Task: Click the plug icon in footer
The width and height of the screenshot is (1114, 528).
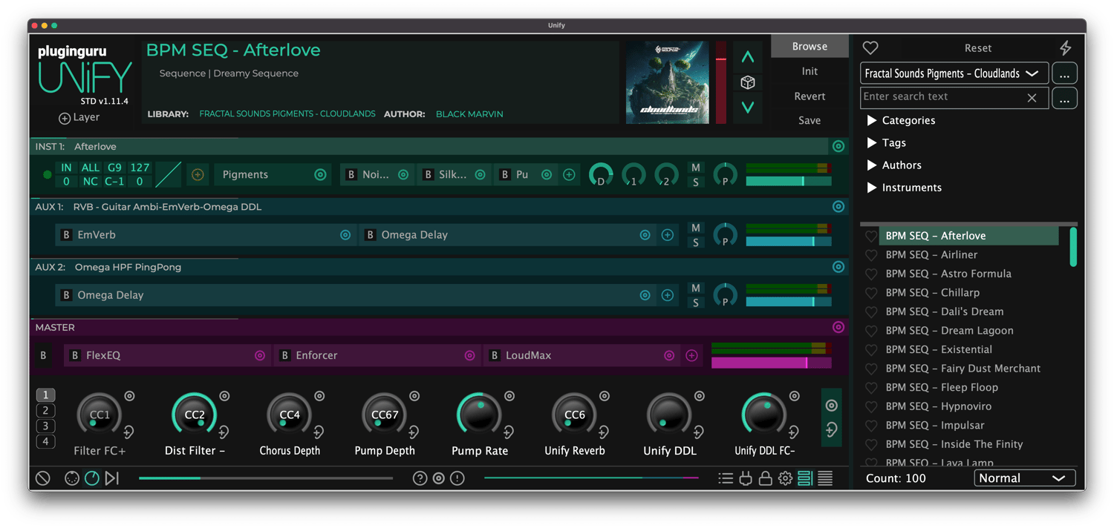Action: click(746, 478)
